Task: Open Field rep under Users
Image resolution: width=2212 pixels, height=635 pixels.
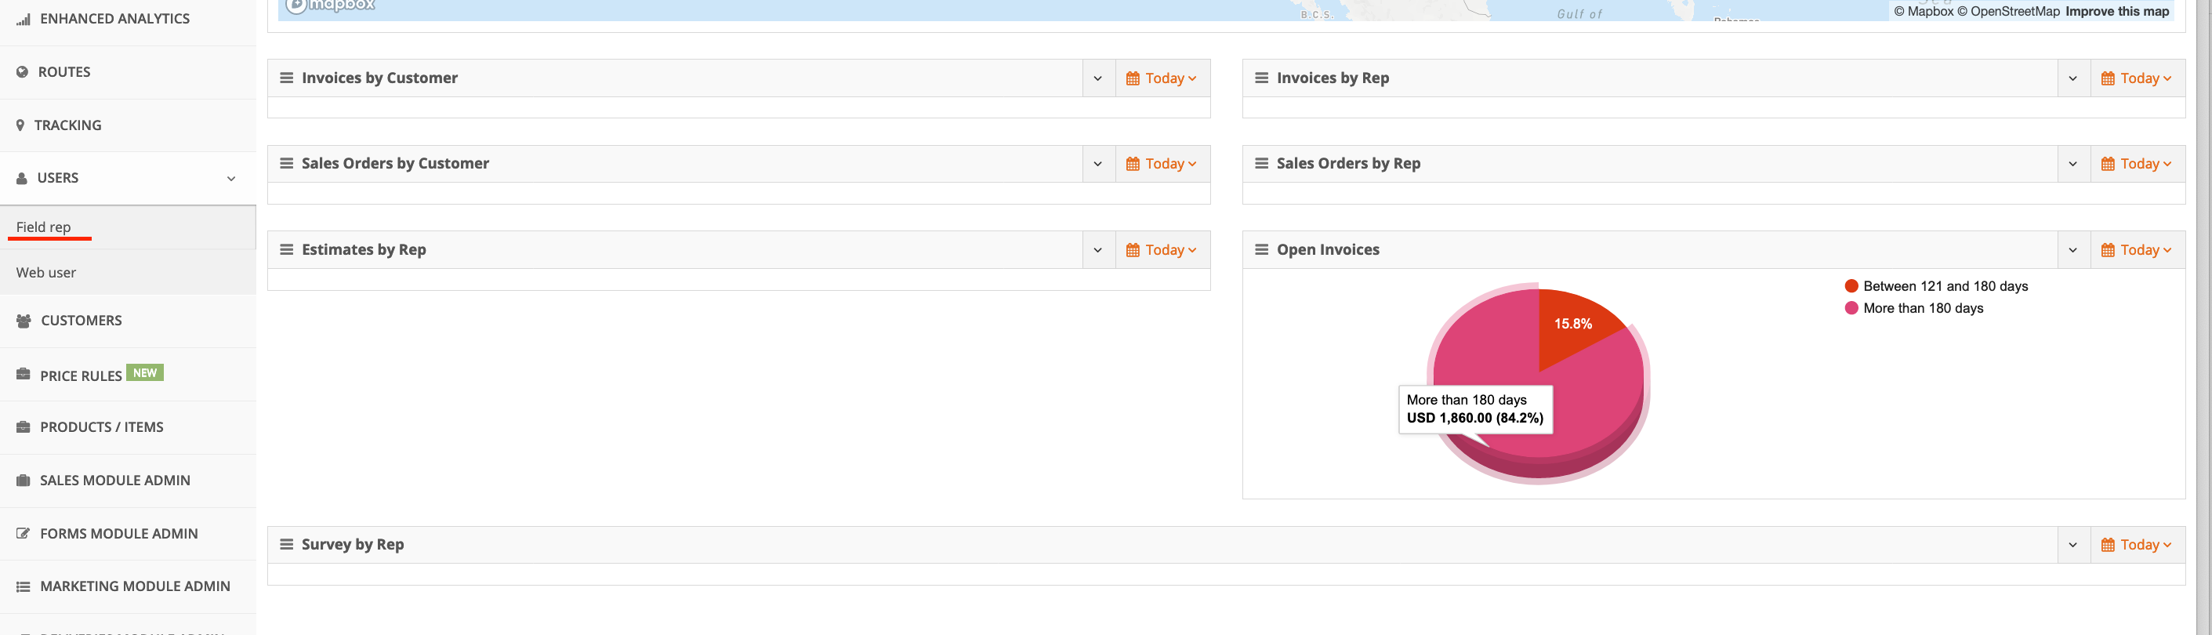Action: (x=44, y=227)
